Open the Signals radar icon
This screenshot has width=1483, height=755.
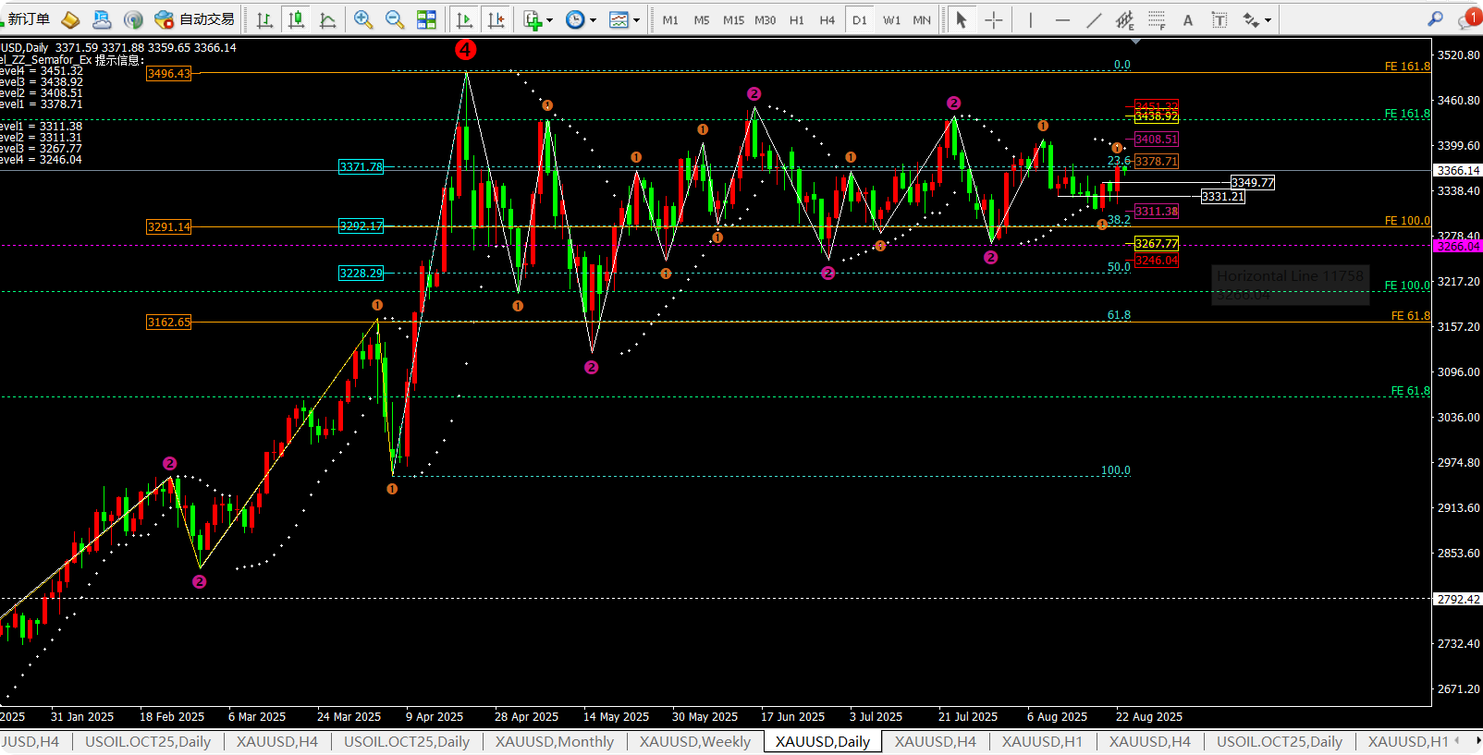pyautogui.click(x=133, y=19)
